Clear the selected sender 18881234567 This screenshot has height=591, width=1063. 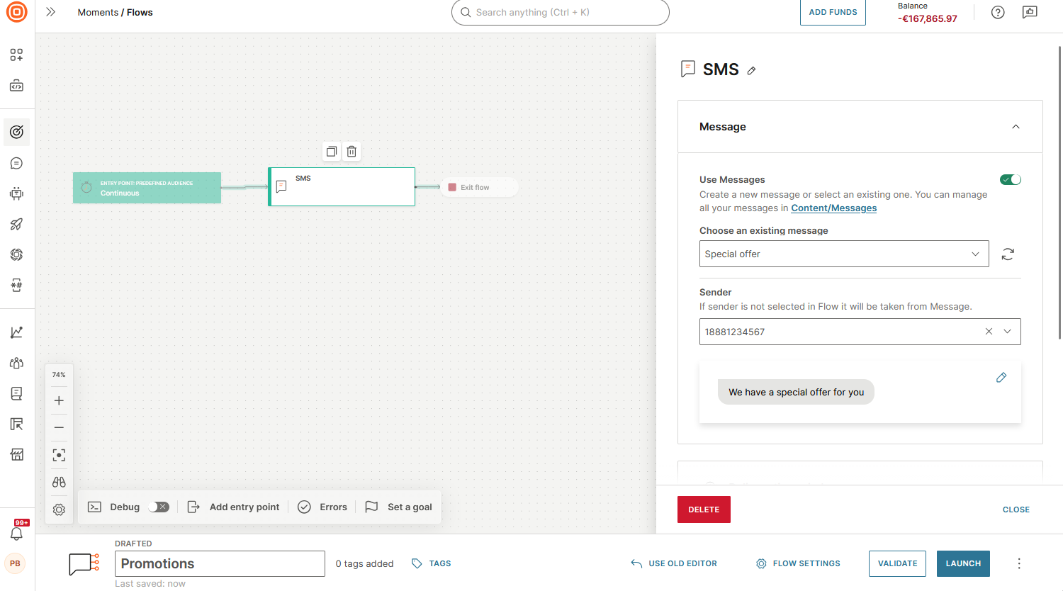click(989, 331)
